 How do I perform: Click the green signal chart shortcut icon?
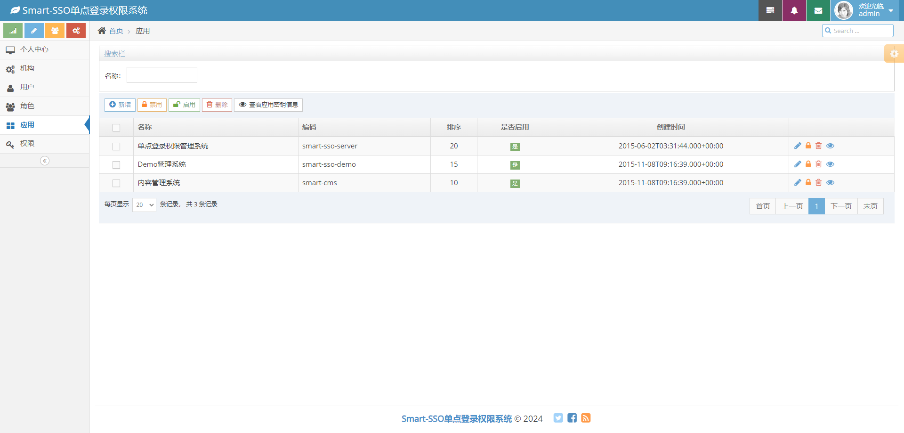13,31
